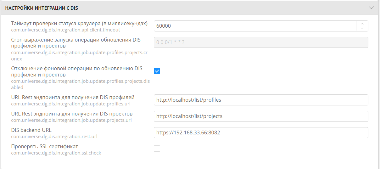The width and height of the screenshot is (380, 169).
Task: Click the DIS backend URL label text
Action: pyautogui.click(x=31, y=130)
